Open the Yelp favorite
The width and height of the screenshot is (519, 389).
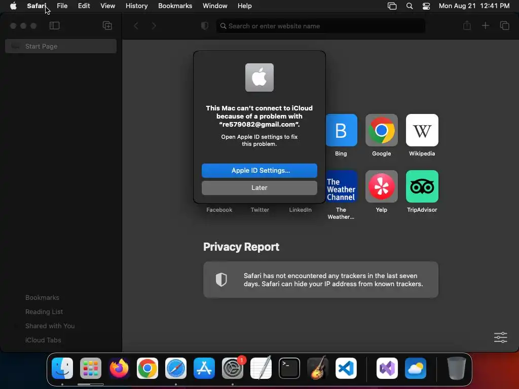(x=381, y=186)
